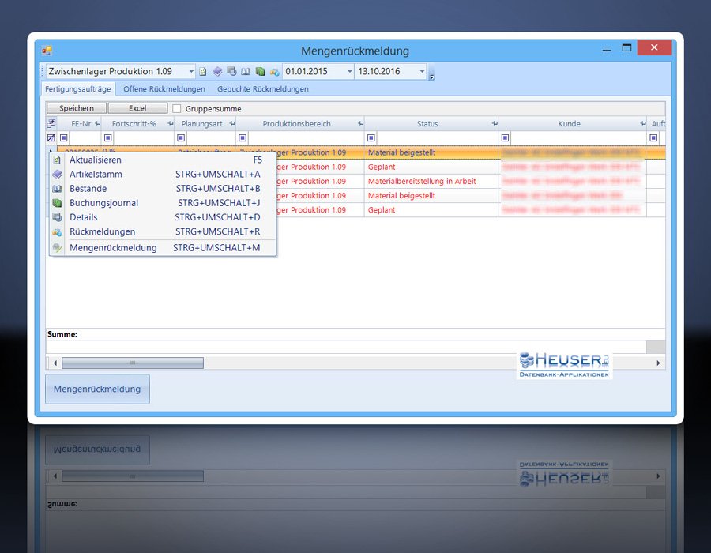Click the Rückmeldungen icon in the context menu

tap(57, 232)
